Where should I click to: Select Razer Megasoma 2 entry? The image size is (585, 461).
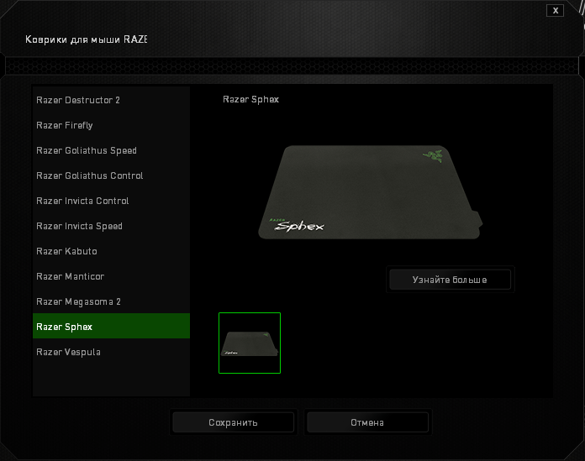coord(111,301)
